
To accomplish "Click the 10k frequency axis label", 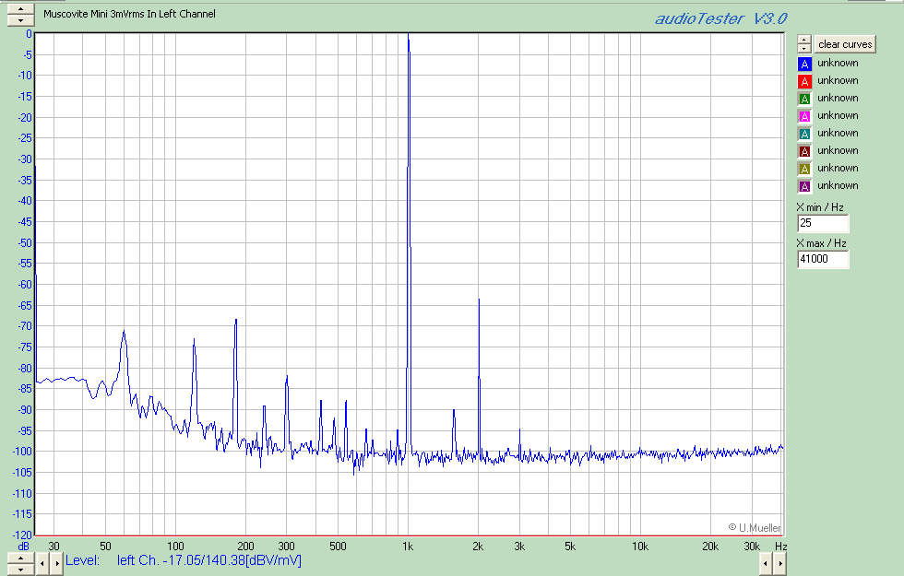I will tap(640, 547).
